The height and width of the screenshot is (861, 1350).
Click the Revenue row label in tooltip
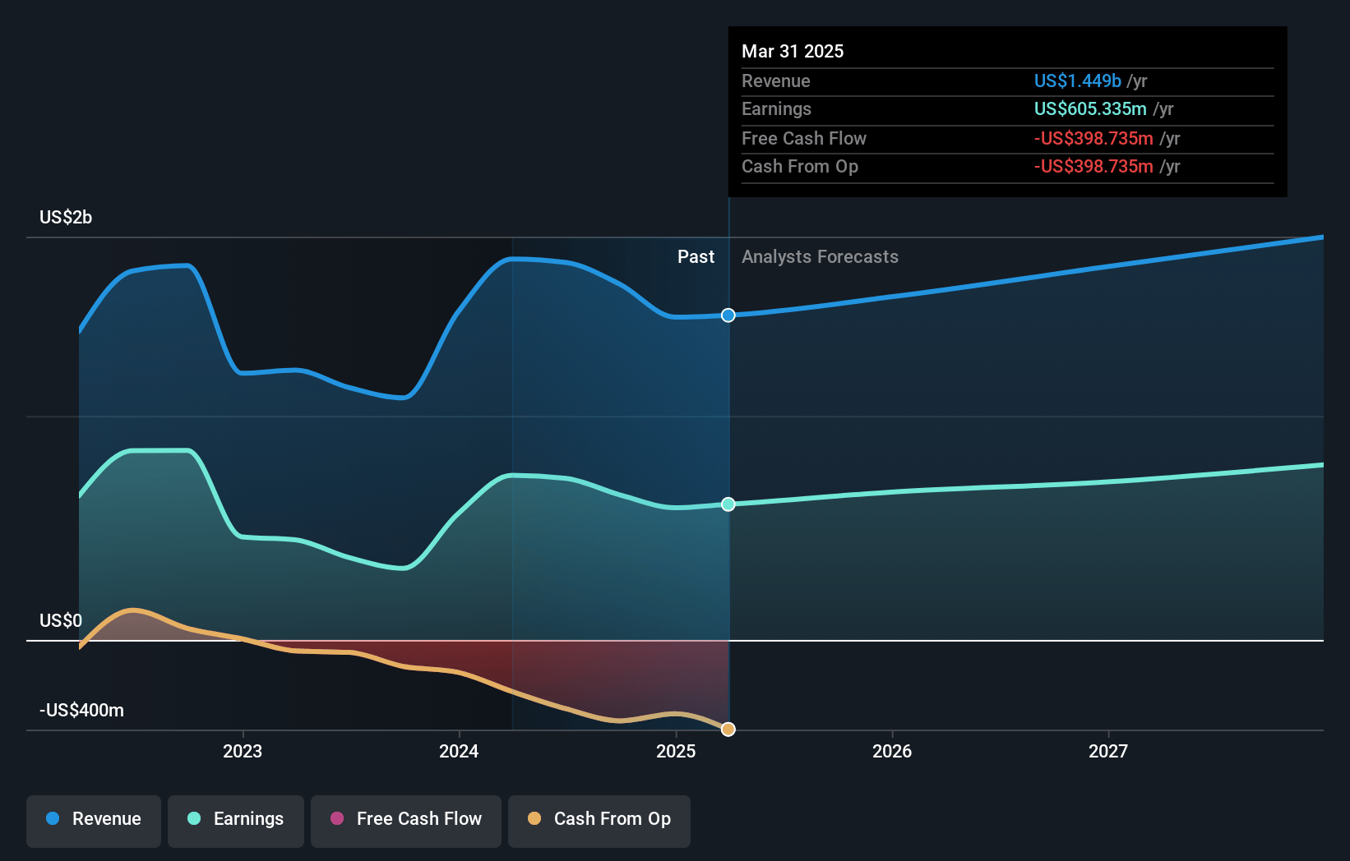coord(775,81)
